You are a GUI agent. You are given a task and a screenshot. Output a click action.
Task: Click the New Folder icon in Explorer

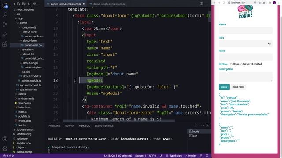point(23,4)
